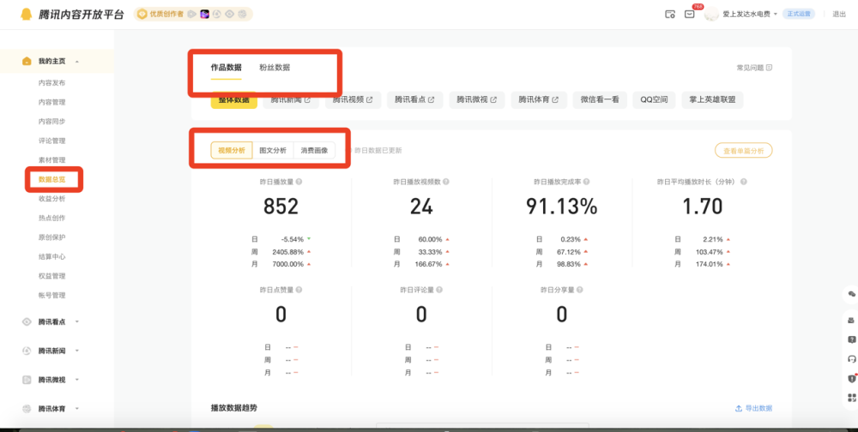Expand the 腾讯微视 sidebar section
This screenshot has height=432, width=858.
[76, 380]
